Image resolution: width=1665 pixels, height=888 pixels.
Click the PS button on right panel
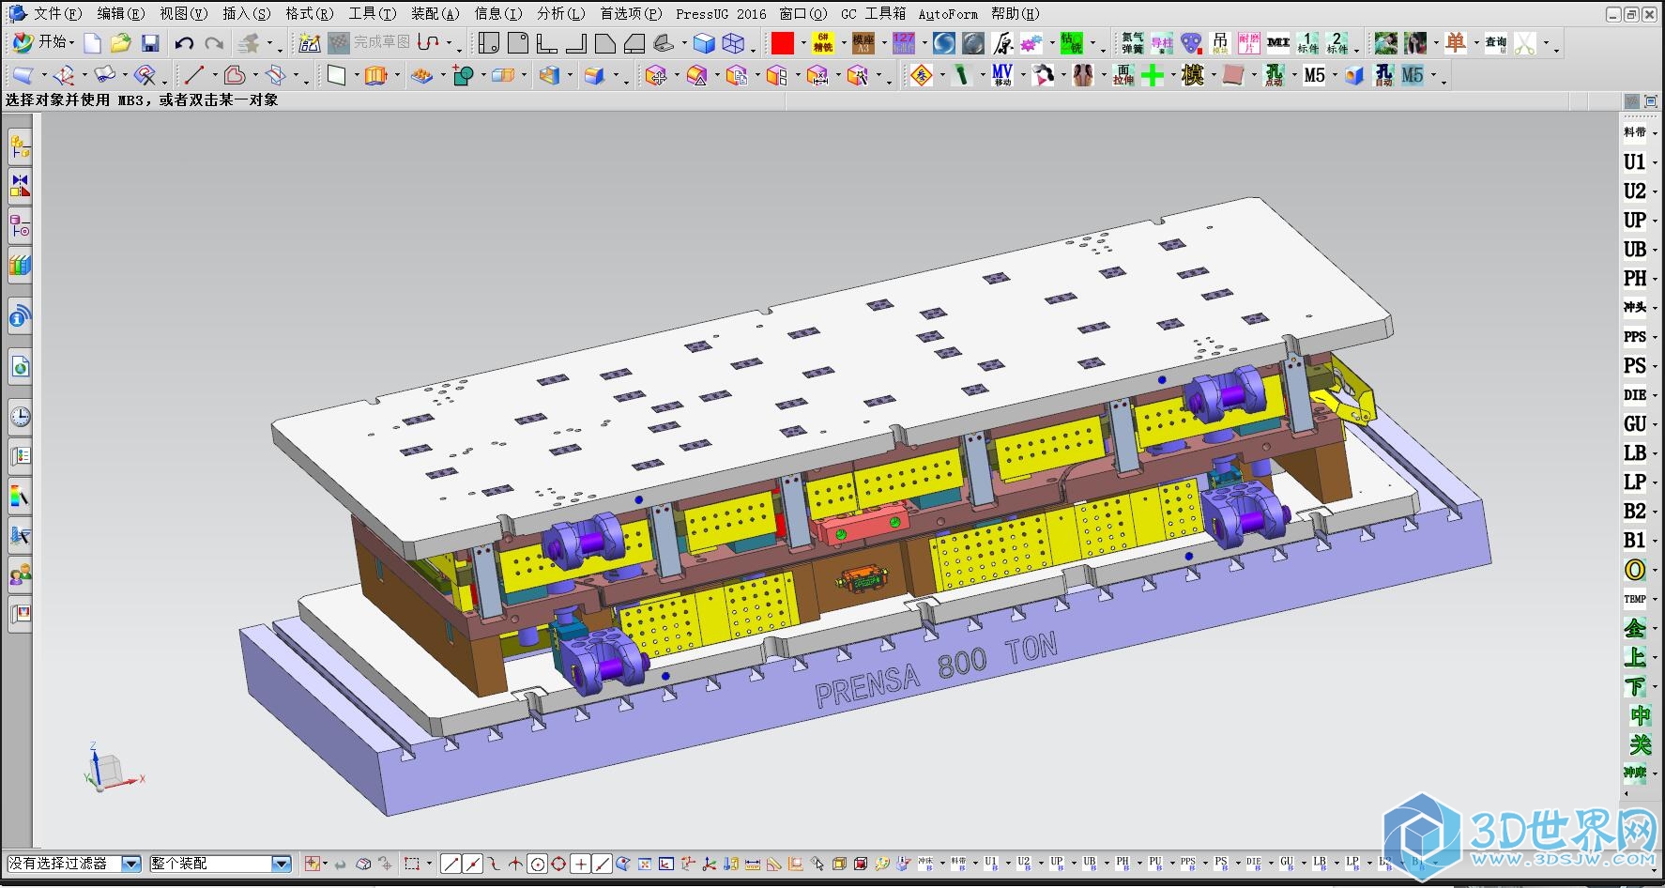[1635, 366]
